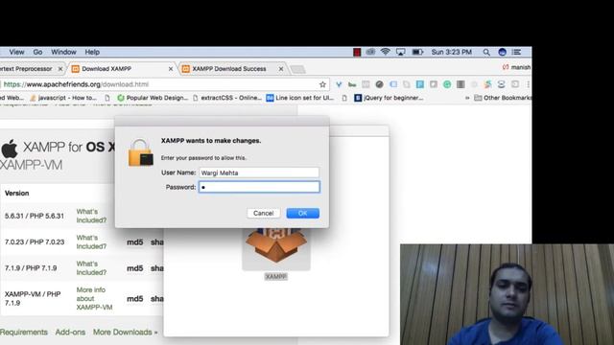Focus the Password input field
Image resolution: width=614 pixels, height=345 pixels.
259,187
